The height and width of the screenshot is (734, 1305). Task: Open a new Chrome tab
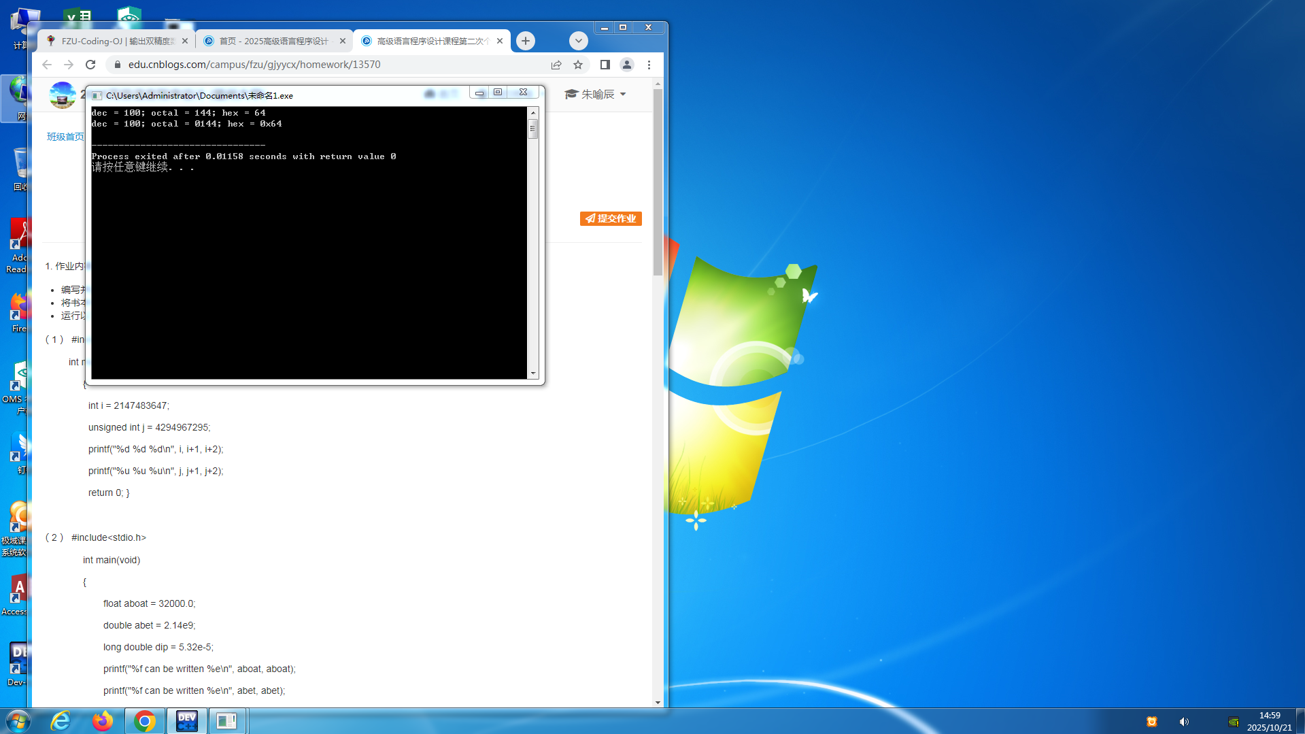coord(526,41)
